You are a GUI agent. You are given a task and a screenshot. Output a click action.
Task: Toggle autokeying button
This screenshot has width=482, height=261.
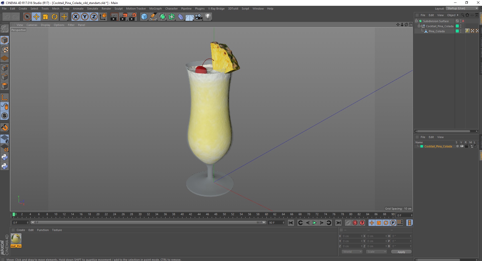tap(355, 223)
